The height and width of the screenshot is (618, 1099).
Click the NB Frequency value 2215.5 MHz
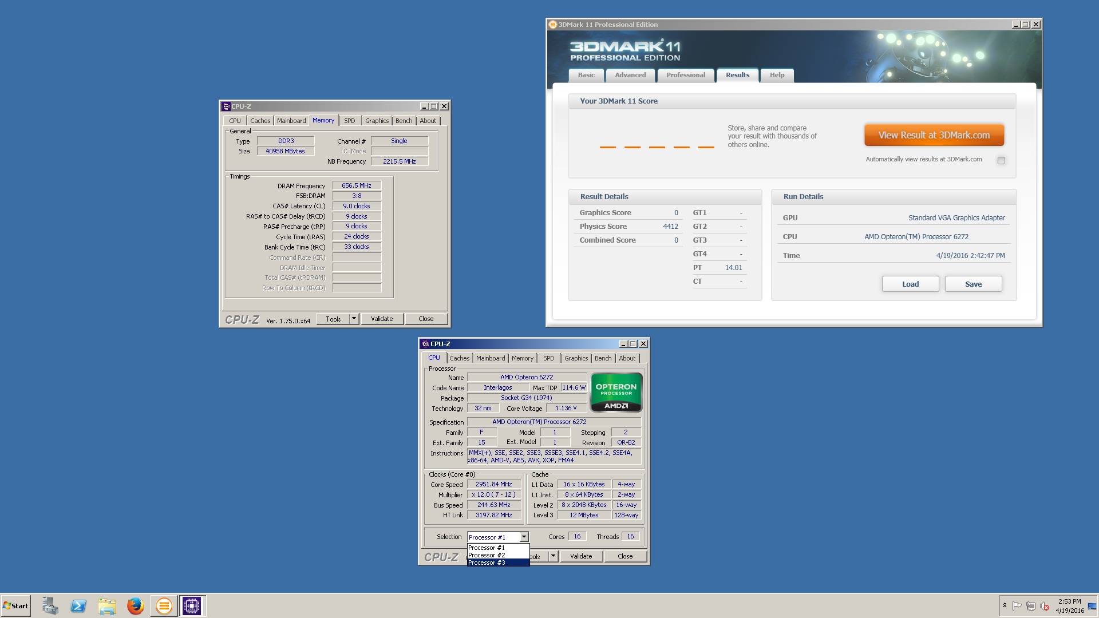(399, 161)
